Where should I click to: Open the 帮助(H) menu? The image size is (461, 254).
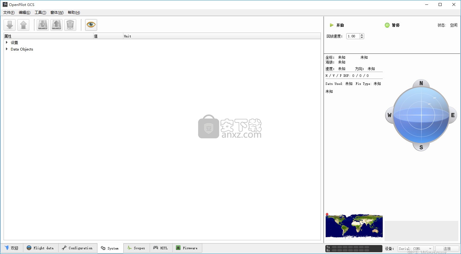(74, 13)
